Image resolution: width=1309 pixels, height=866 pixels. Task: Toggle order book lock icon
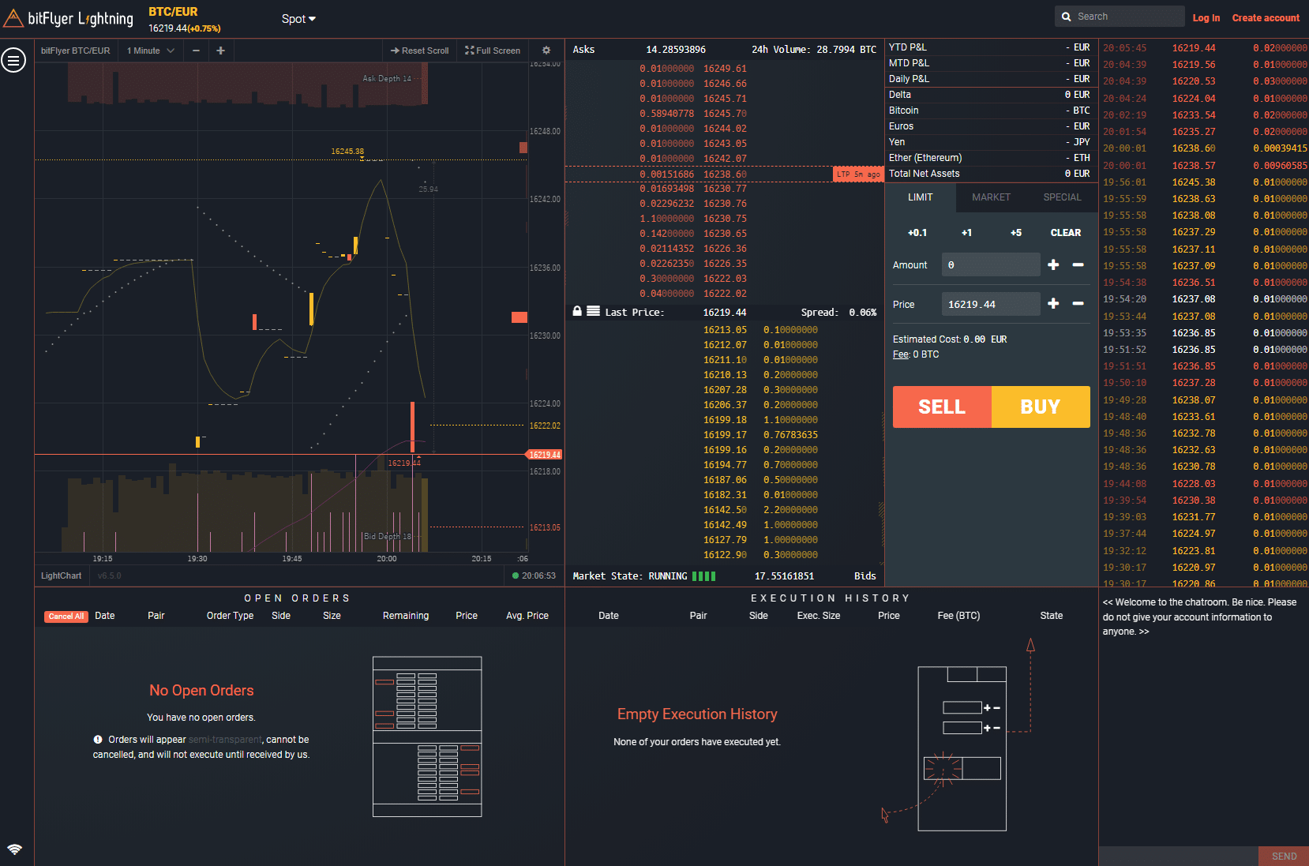coord(577,311)
